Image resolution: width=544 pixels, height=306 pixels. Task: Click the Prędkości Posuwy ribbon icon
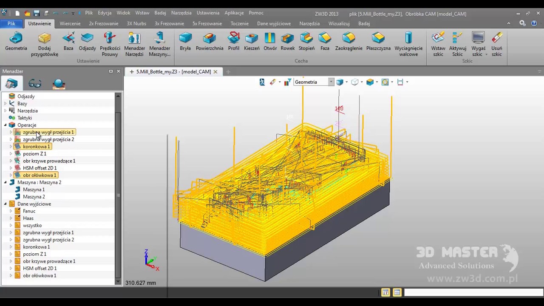[110, 44]
